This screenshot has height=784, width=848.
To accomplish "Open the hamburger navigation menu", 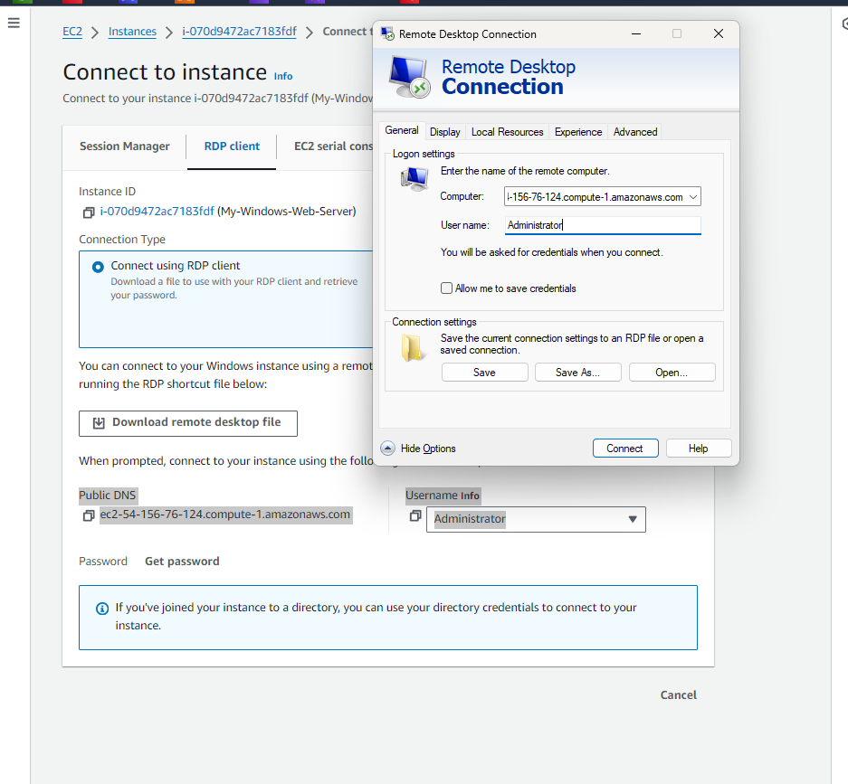I will (x=14, y=24).
